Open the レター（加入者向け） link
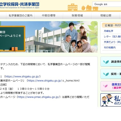Screen dimensions: 121x121 (112, 37)
